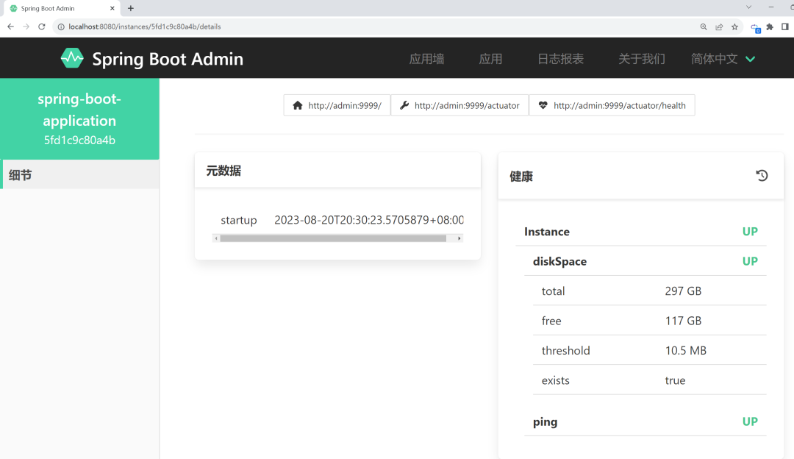Click the 元数据 card heading
The width and height of the screenshot is (794, 459).
[x=223, y=171]
